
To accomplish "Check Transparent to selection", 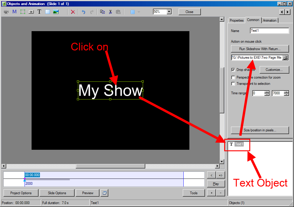I will point(233,84).
